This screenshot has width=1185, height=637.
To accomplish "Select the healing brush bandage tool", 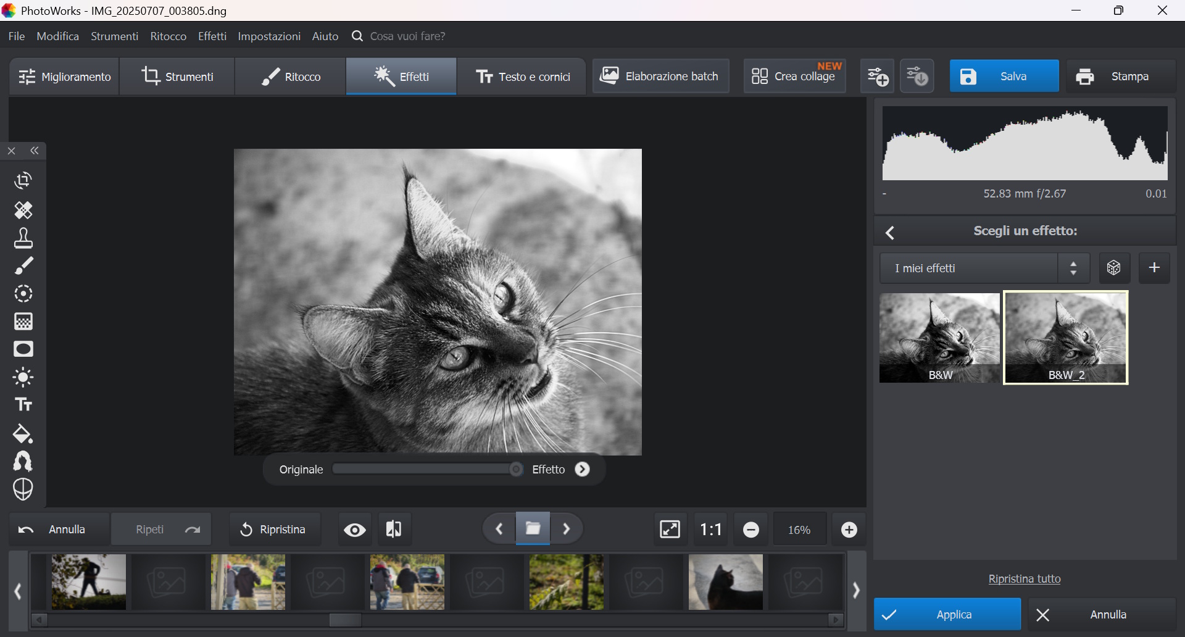I will point(23,210).
